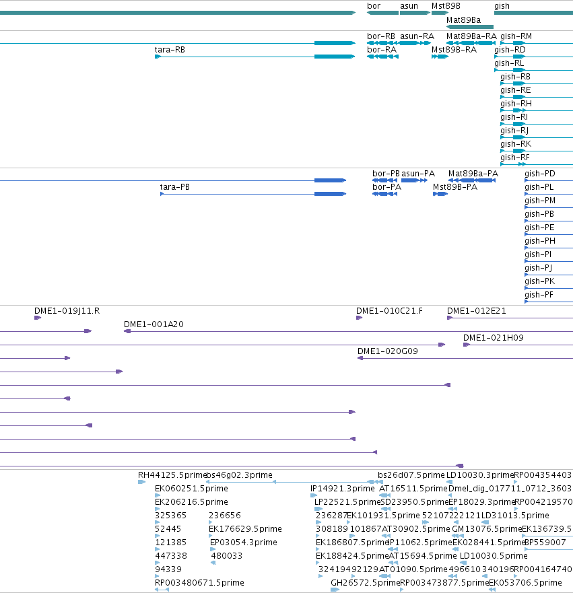The height and width of the screenshot is (593, 573).
Task: Open the gish-PE protein label
Action: (539, 228)
